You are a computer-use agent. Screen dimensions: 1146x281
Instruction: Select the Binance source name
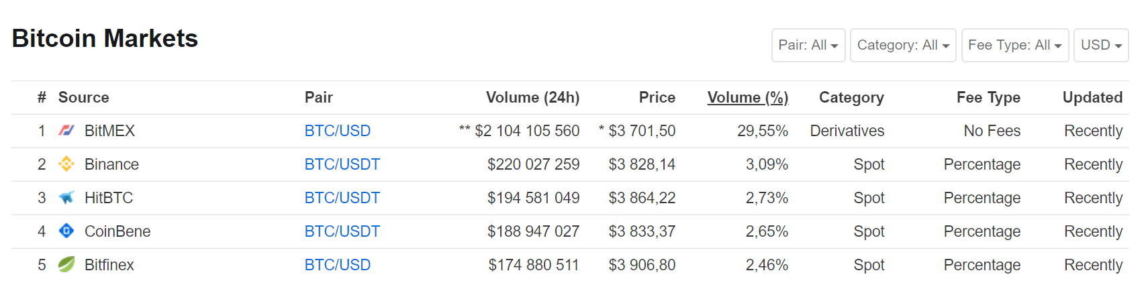(x=111, y=164)
